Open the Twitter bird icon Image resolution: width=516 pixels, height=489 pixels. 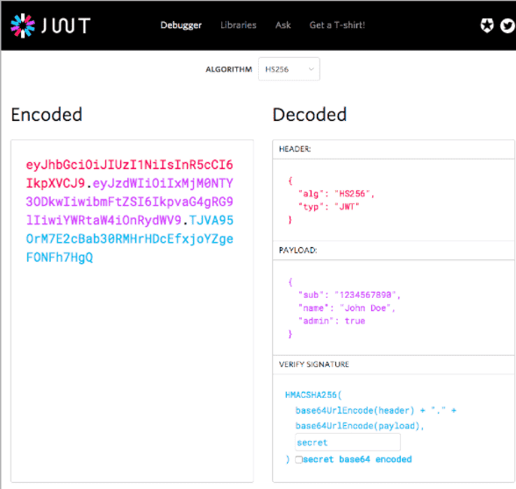[507, 25]
